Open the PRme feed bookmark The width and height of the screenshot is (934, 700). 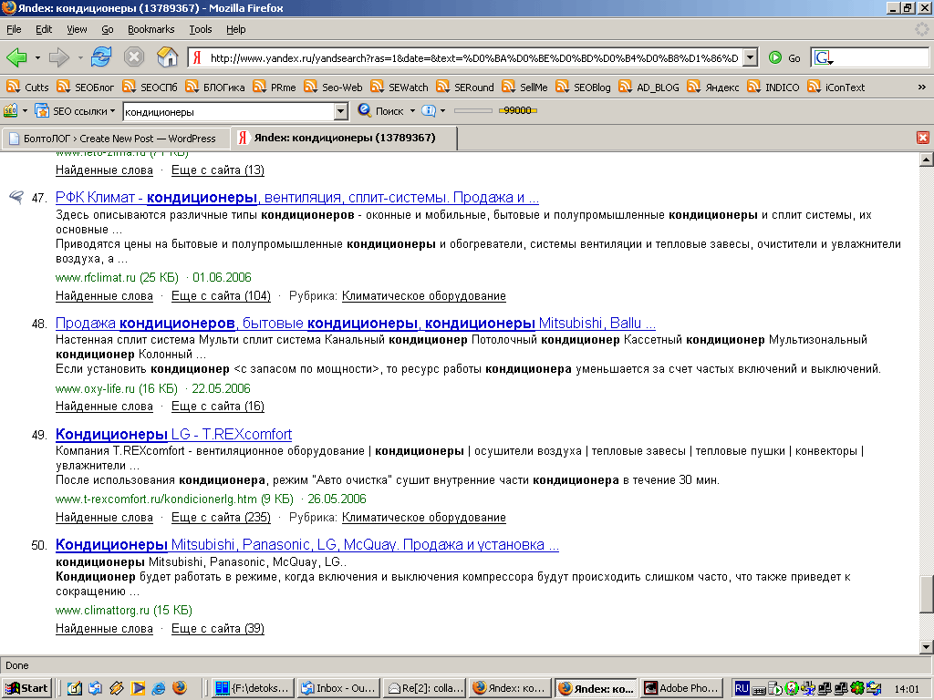[274, 87]
